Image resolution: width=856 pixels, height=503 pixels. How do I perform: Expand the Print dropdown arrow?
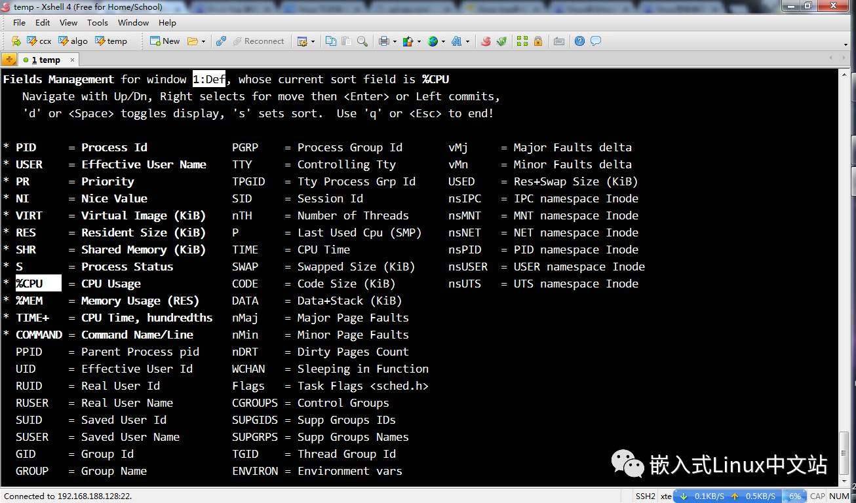395,41
